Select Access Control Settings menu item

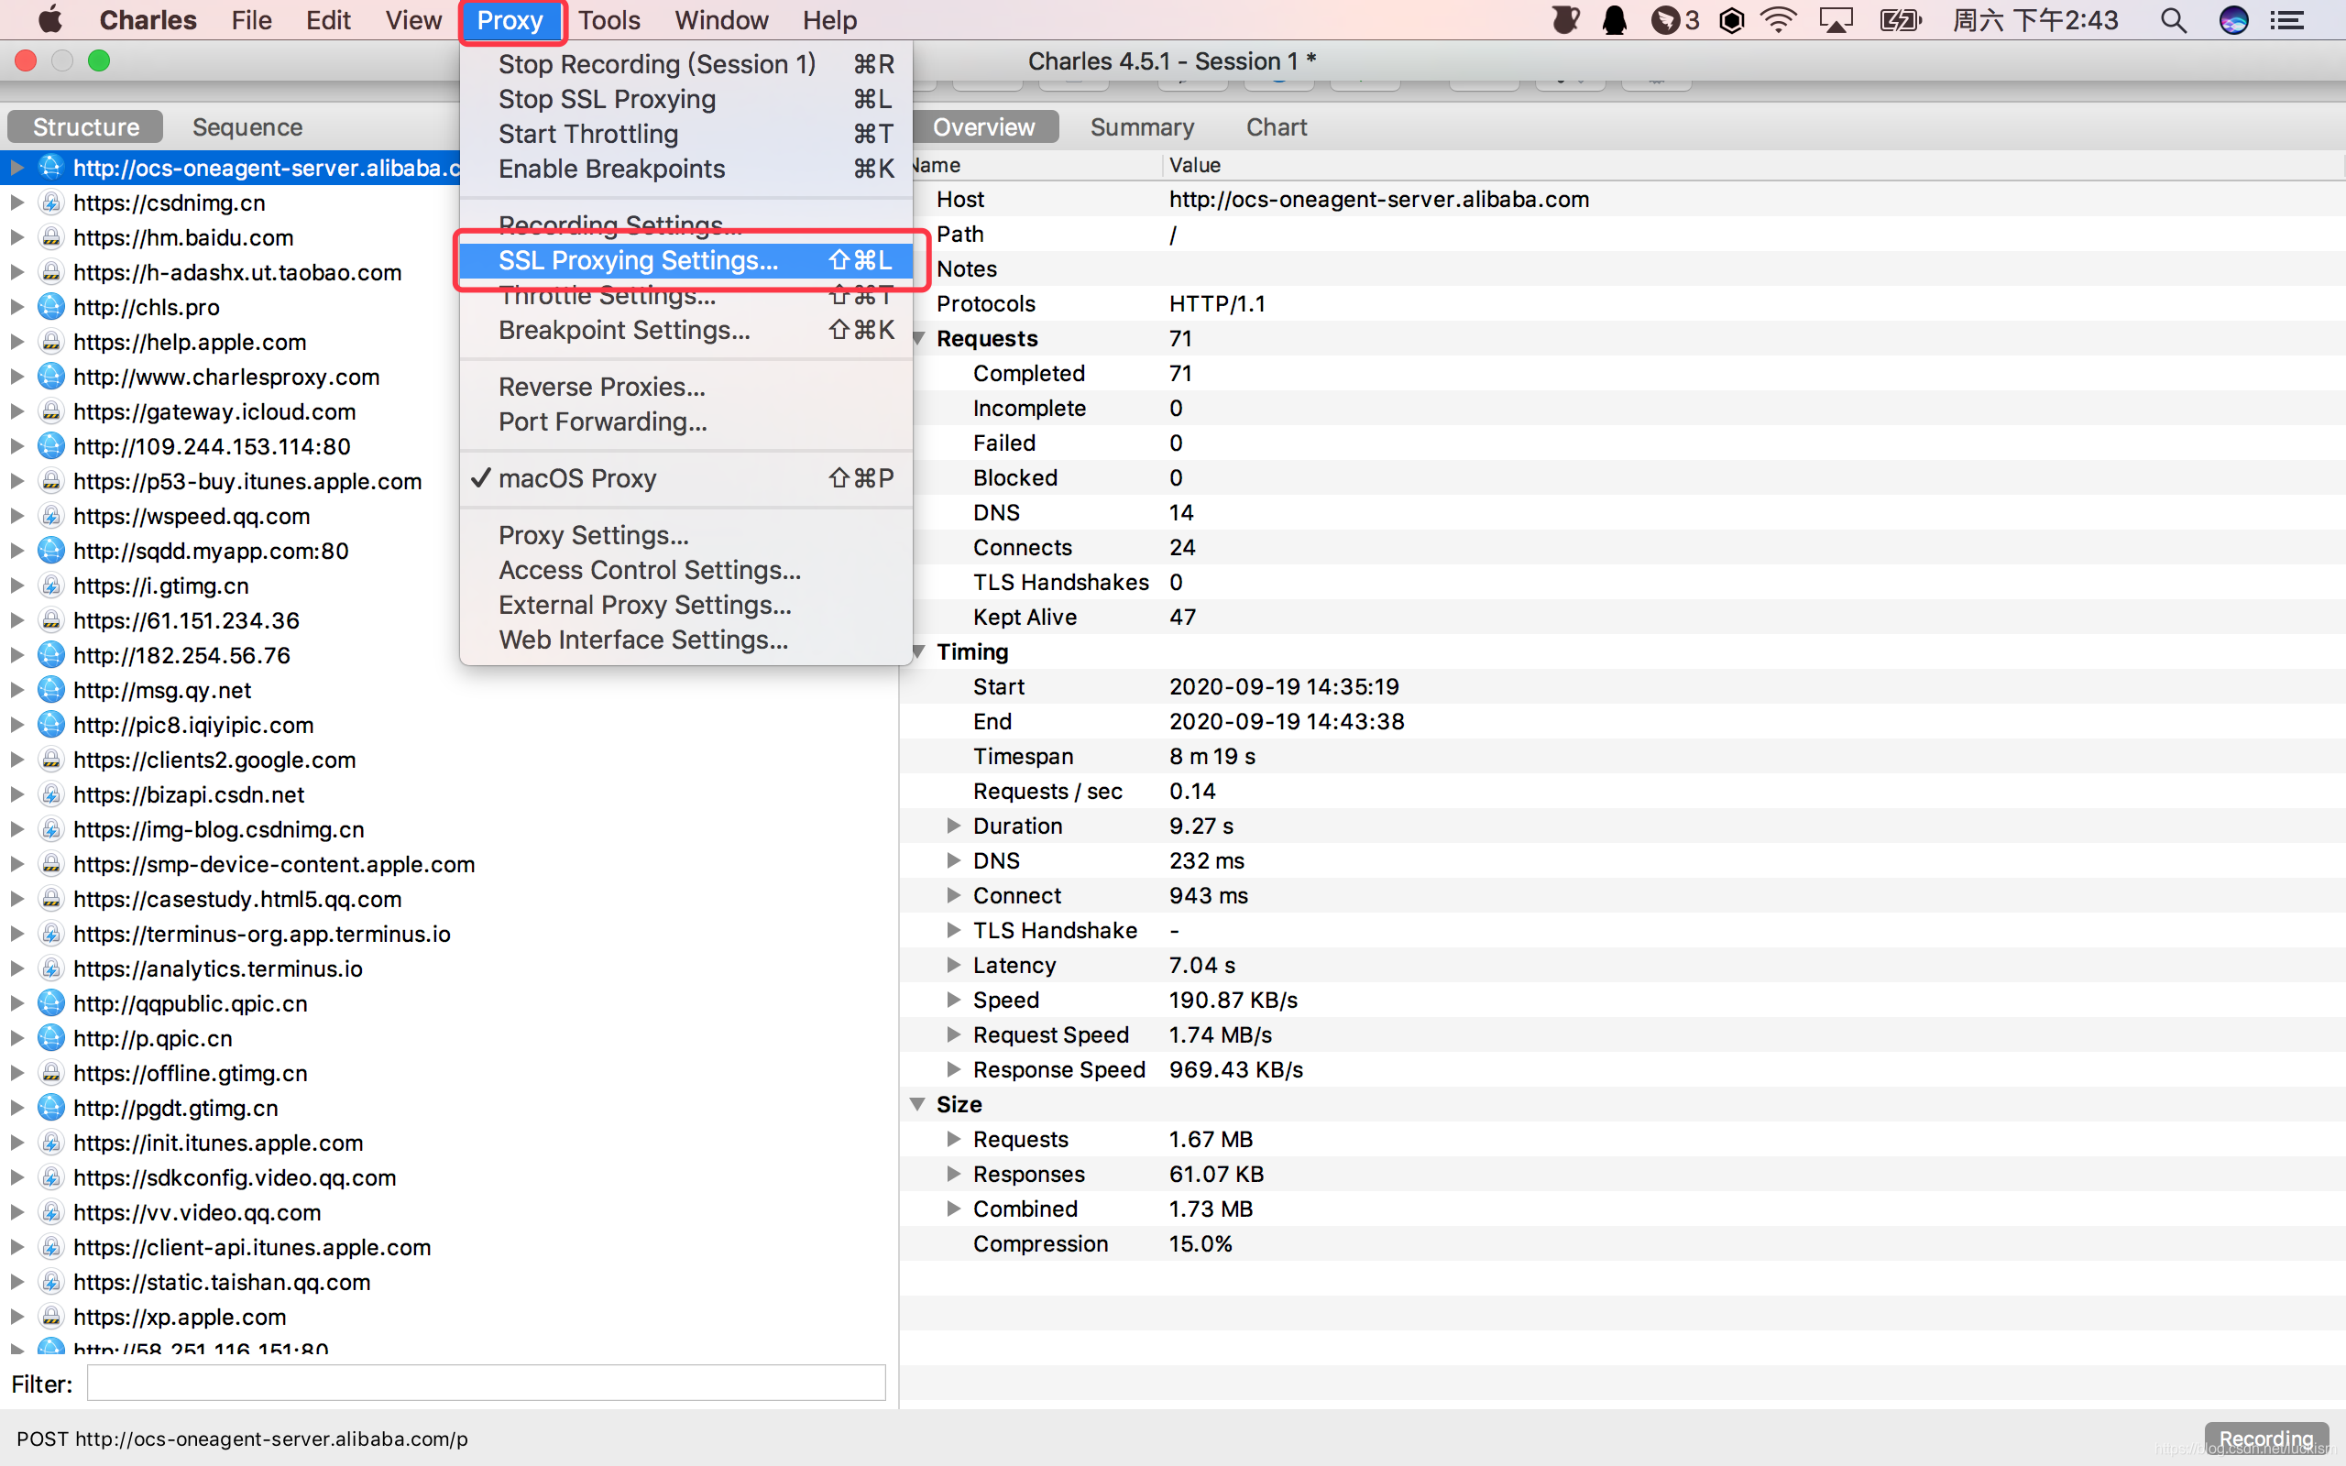[649, 569]
